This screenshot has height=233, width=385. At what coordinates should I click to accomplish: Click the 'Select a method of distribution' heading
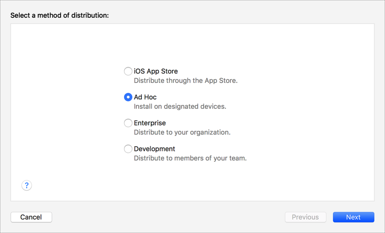(59, 16)
